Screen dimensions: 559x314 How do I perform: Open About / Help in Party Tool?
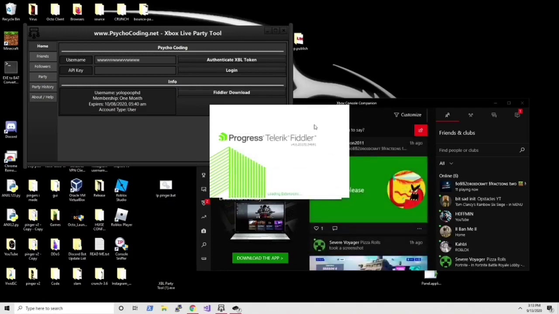[42, 97]
